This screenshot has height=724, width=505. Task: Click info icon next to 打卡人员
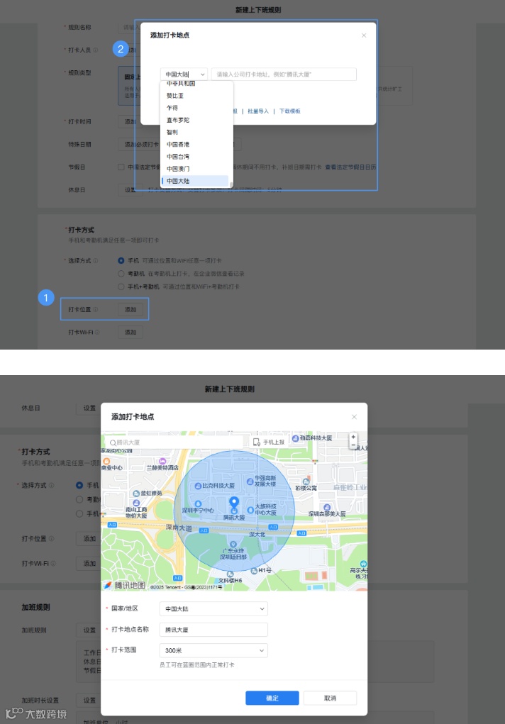click(x=96, y=50)
